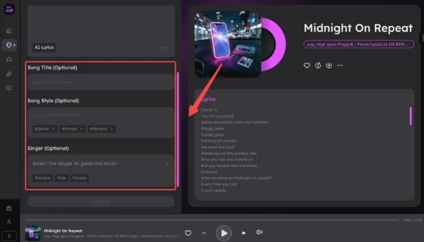Open the sparkle tools icon in the sidebar
The image size is (424, 242).
pyautogui.click(x=9, y=74)
